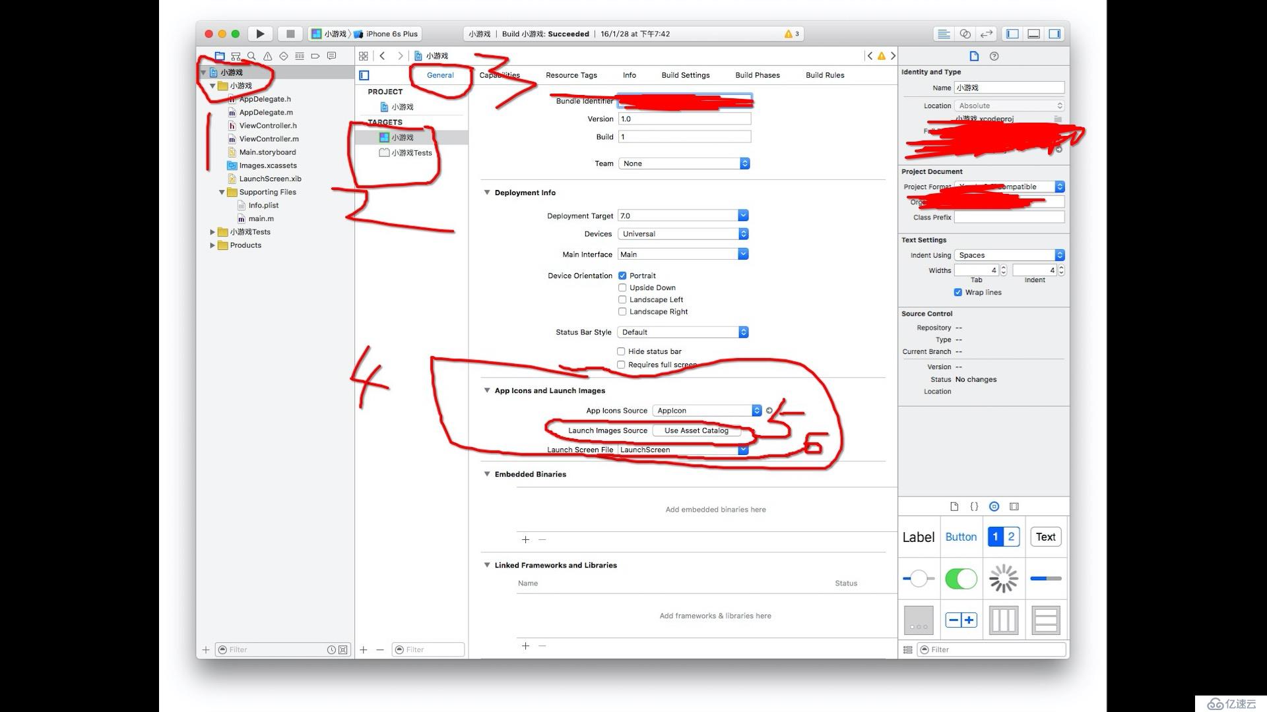This screenshot has width=1267, height=712.
Task: Select the Button object in library
Action: pos(961,537)
